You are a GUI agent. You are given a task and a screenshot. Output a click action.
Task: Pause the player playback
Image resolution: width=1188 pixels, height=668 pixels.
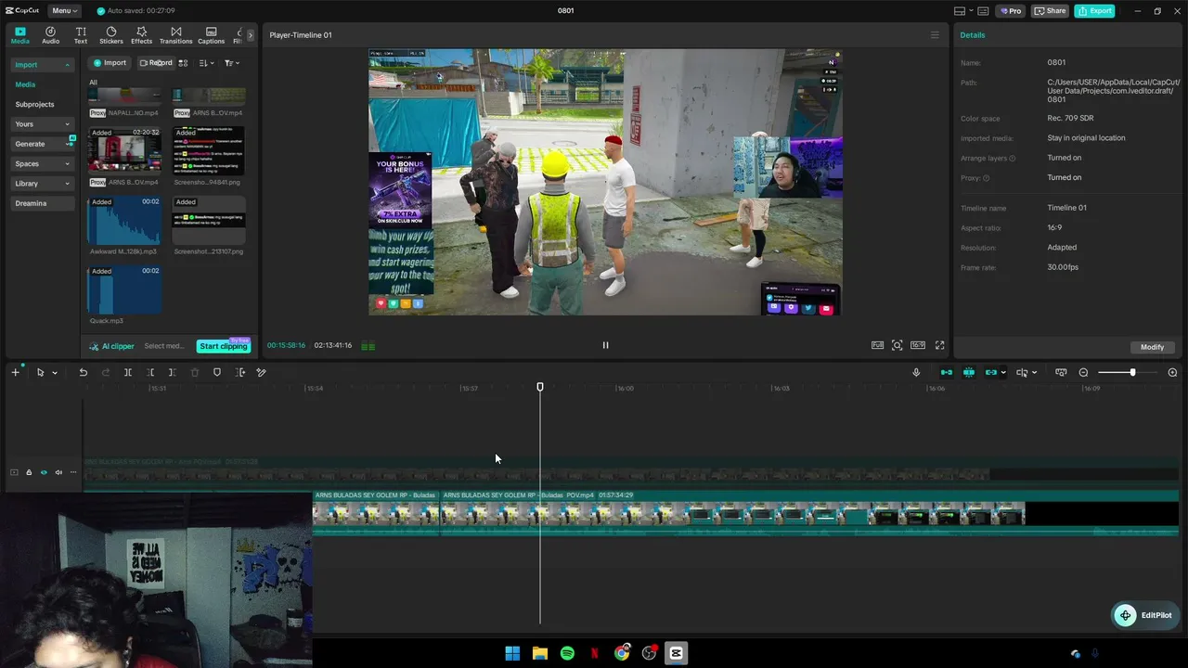(605, 345)
